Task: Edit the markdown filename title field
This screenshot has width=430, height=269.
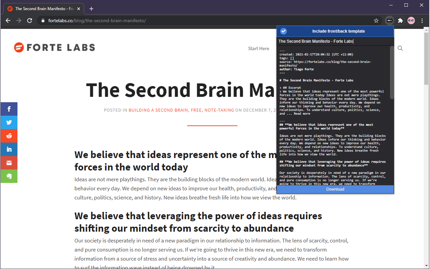Action: click(x=335, y=41)
